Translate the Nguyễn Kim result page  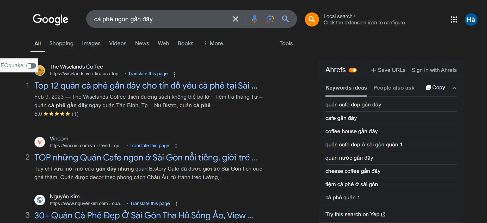150,204
